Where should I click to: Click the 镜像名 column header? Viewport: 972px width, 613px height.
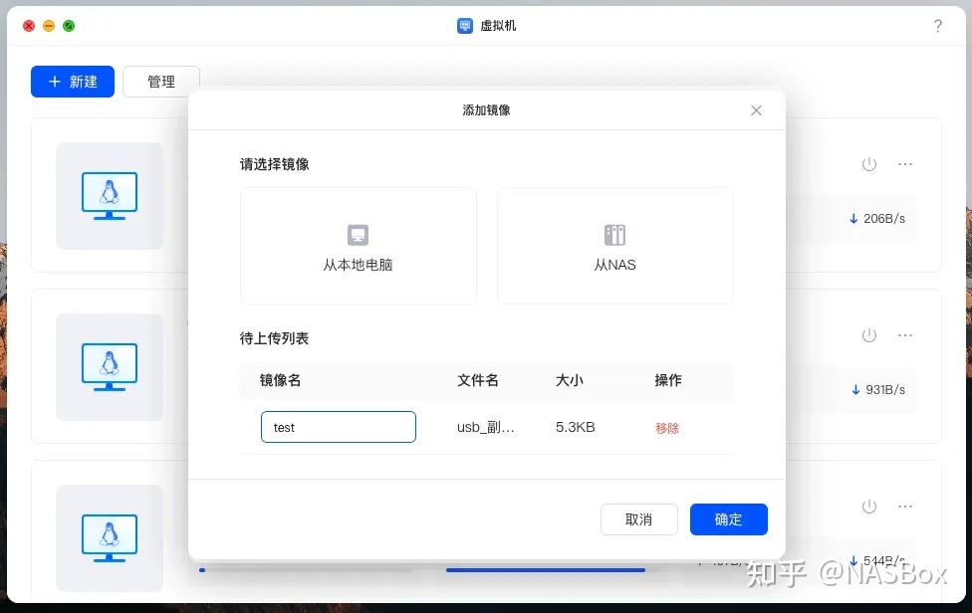pyautogui.click(x=280, y=380)
